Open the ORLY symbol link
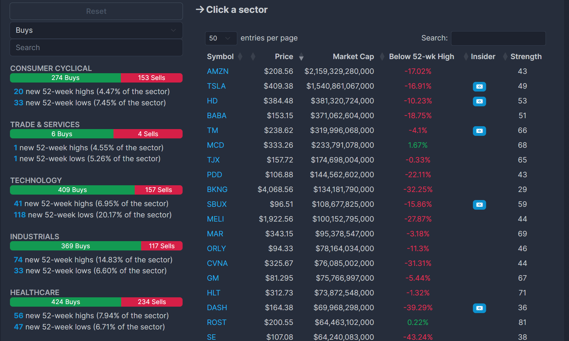Viewport: 569px width, 341px height. coord(216,249)
